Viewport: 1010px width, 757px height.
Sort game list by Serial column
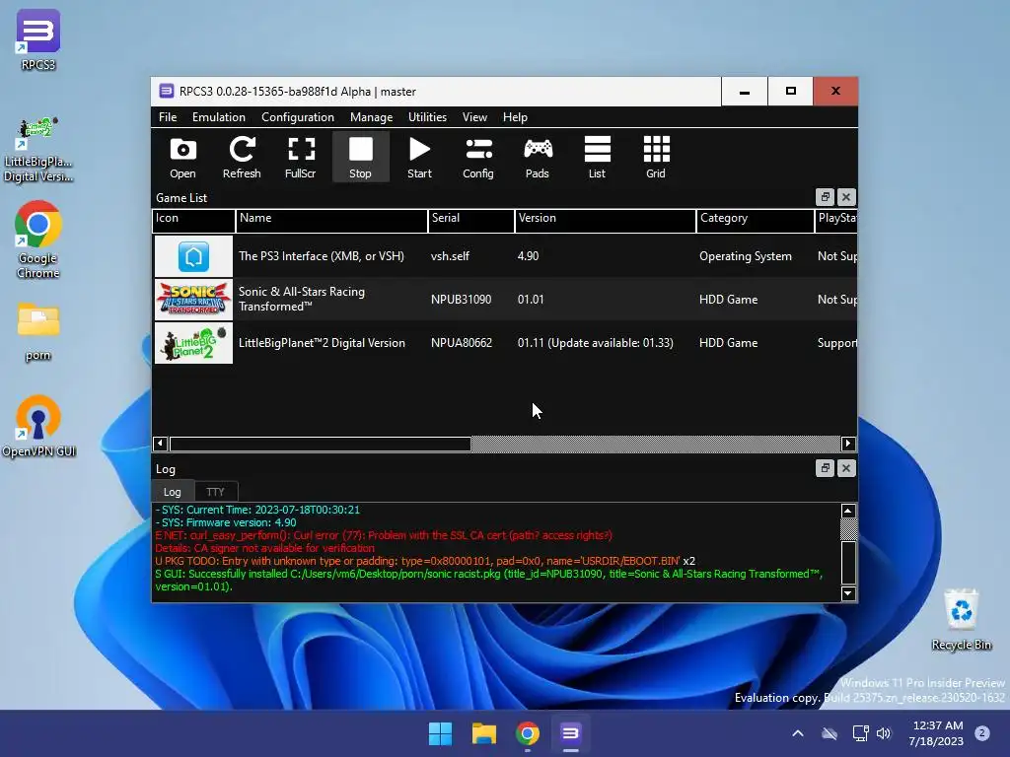471,220
